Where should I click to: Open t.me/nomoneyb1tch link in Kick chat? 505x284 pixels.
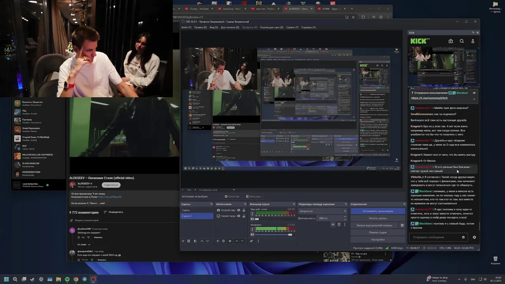[429, 98]
